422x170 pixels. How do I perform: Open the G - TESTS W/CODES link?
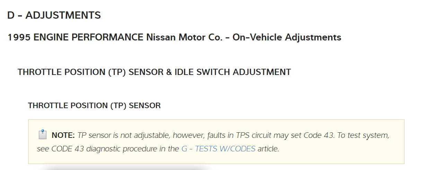(218, 149)
